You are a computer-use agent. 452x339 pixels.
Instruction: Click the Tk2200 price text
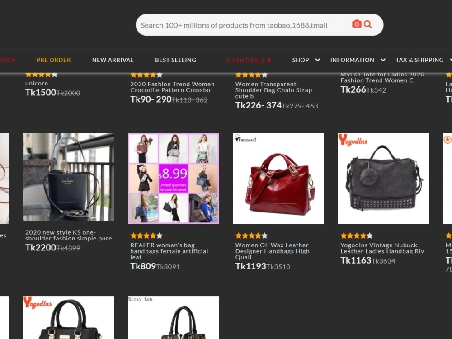coord(41,248)
